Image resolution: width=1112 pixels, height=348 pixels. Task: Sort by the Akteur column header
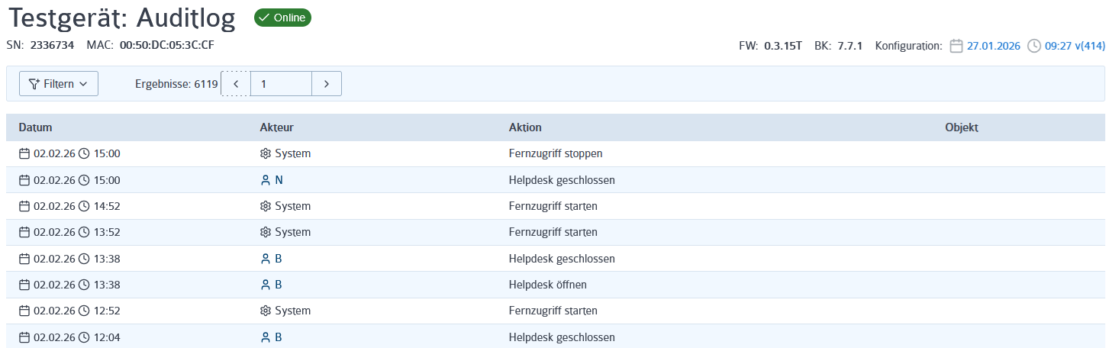coord(277,127)
